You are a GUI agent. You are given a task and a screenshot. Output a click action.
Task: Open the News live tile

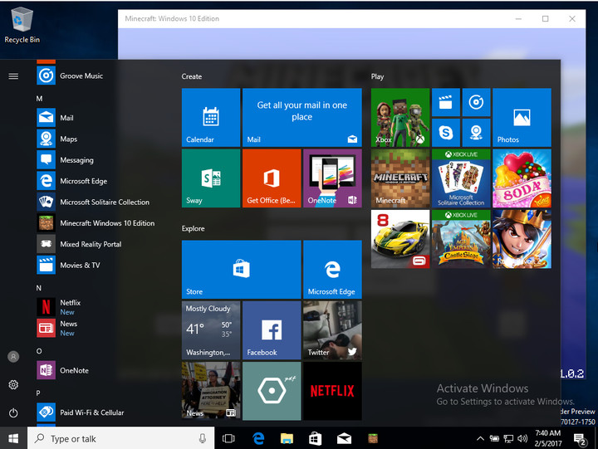(211, 391)
